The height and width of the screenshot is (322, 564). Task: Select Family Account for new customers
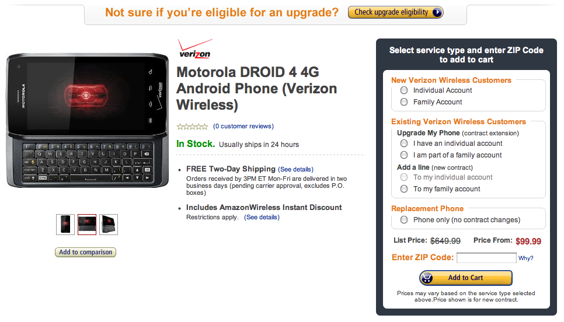pos(404,102)
